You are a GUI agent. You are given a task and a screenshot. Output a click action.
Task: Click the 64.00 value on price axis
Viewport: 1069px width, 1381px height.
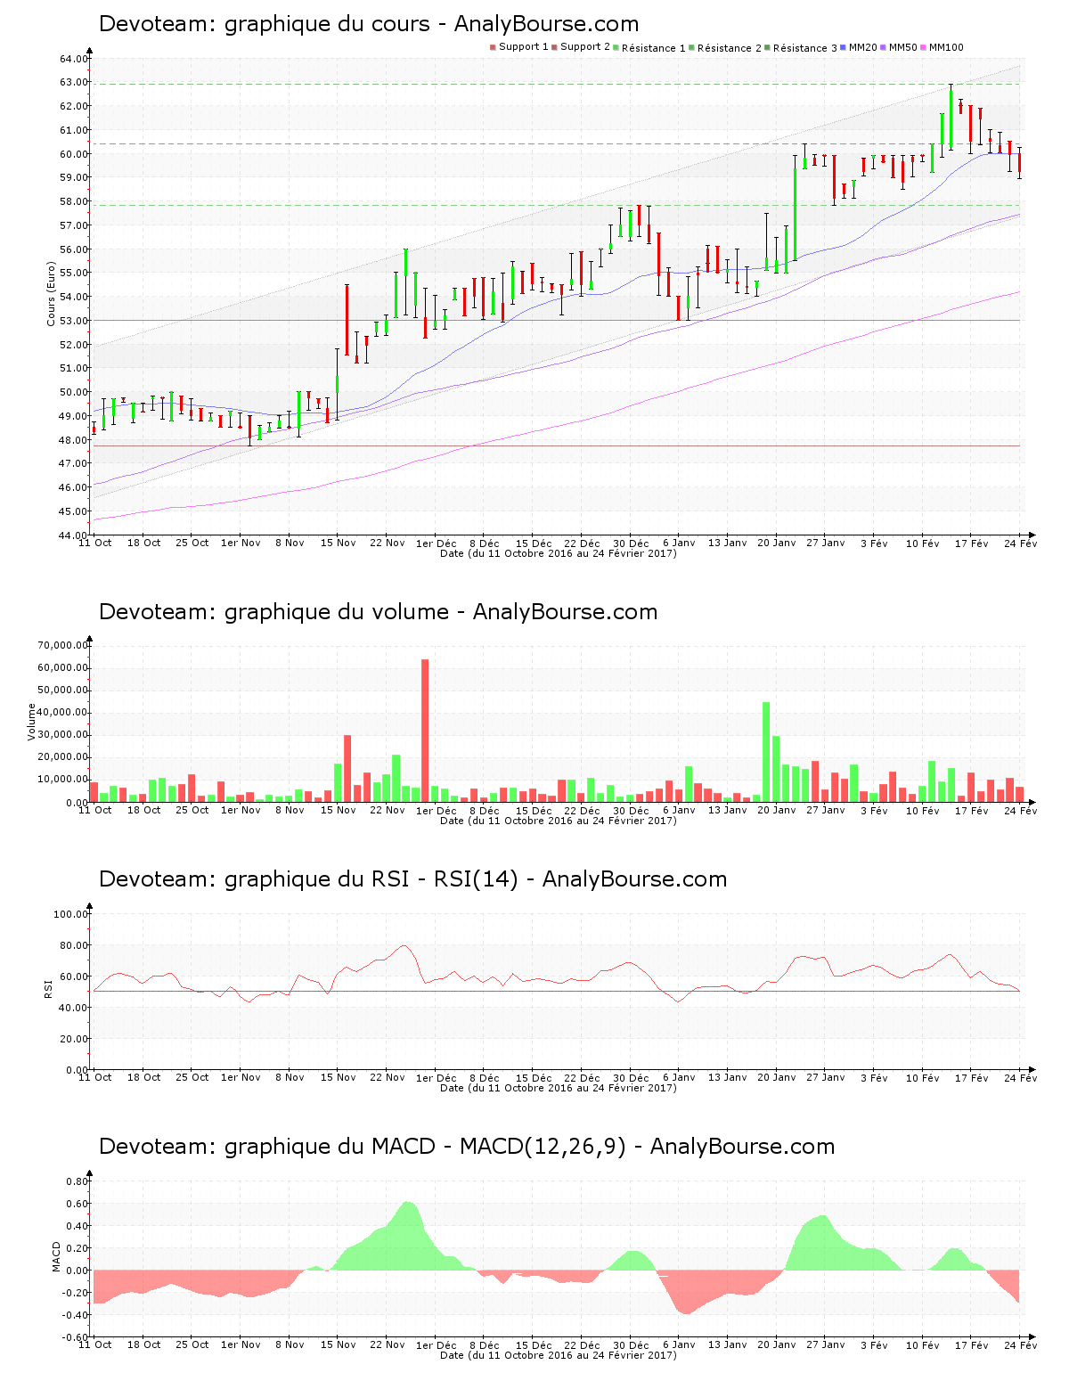point(74,59)
